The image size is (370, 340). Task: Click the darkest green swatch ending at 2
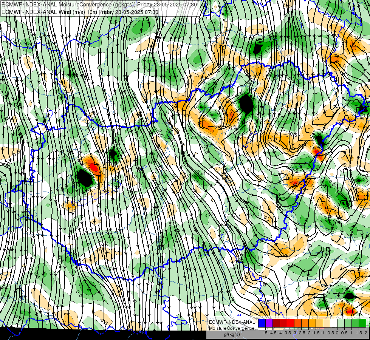362,323
